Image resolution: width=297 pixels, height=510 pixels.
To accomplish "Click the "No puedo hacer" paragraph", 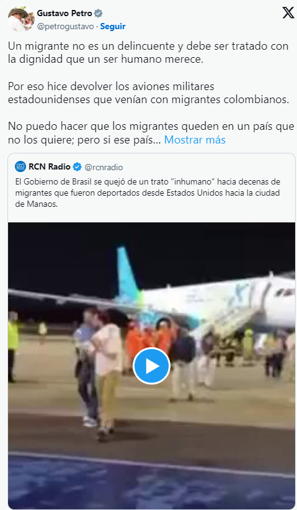I will [x=151, y=133].
